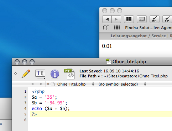Screen dimensions: 172x131
Task: Open the Fincha Solut...ien Agent bookmark
Action: [148, 28]
